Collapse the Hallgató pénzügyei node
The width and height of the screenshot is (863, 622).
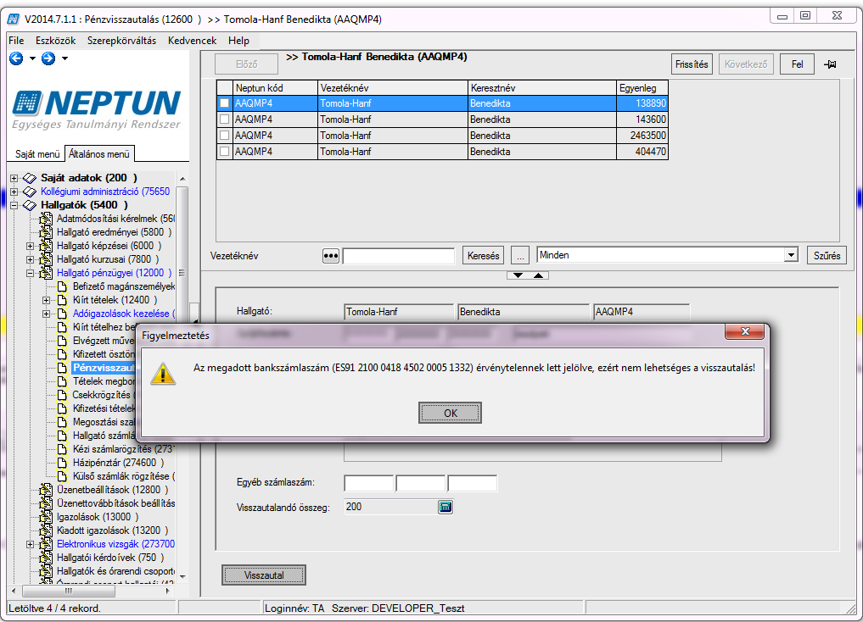[31, 273]
